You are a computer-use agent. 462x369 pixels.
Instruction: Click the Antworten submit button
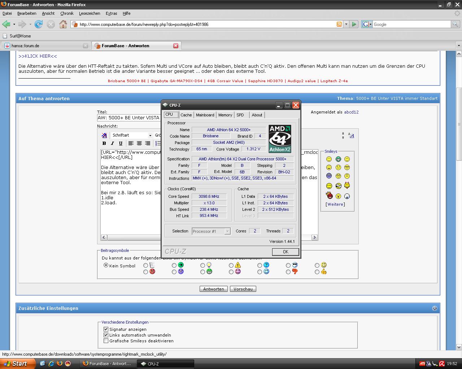[x=214, y=289]
